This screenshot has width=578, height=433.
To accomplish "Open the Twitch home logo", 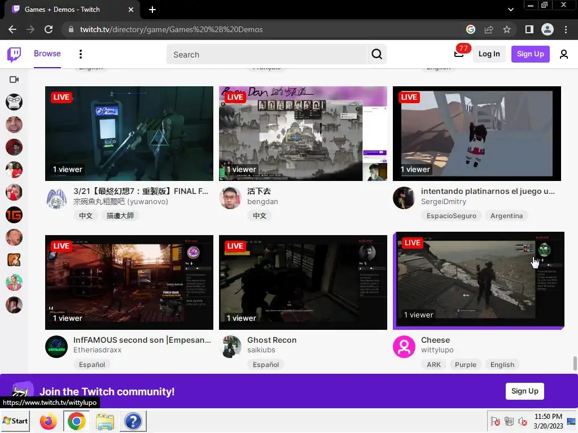I will (14, 55).
